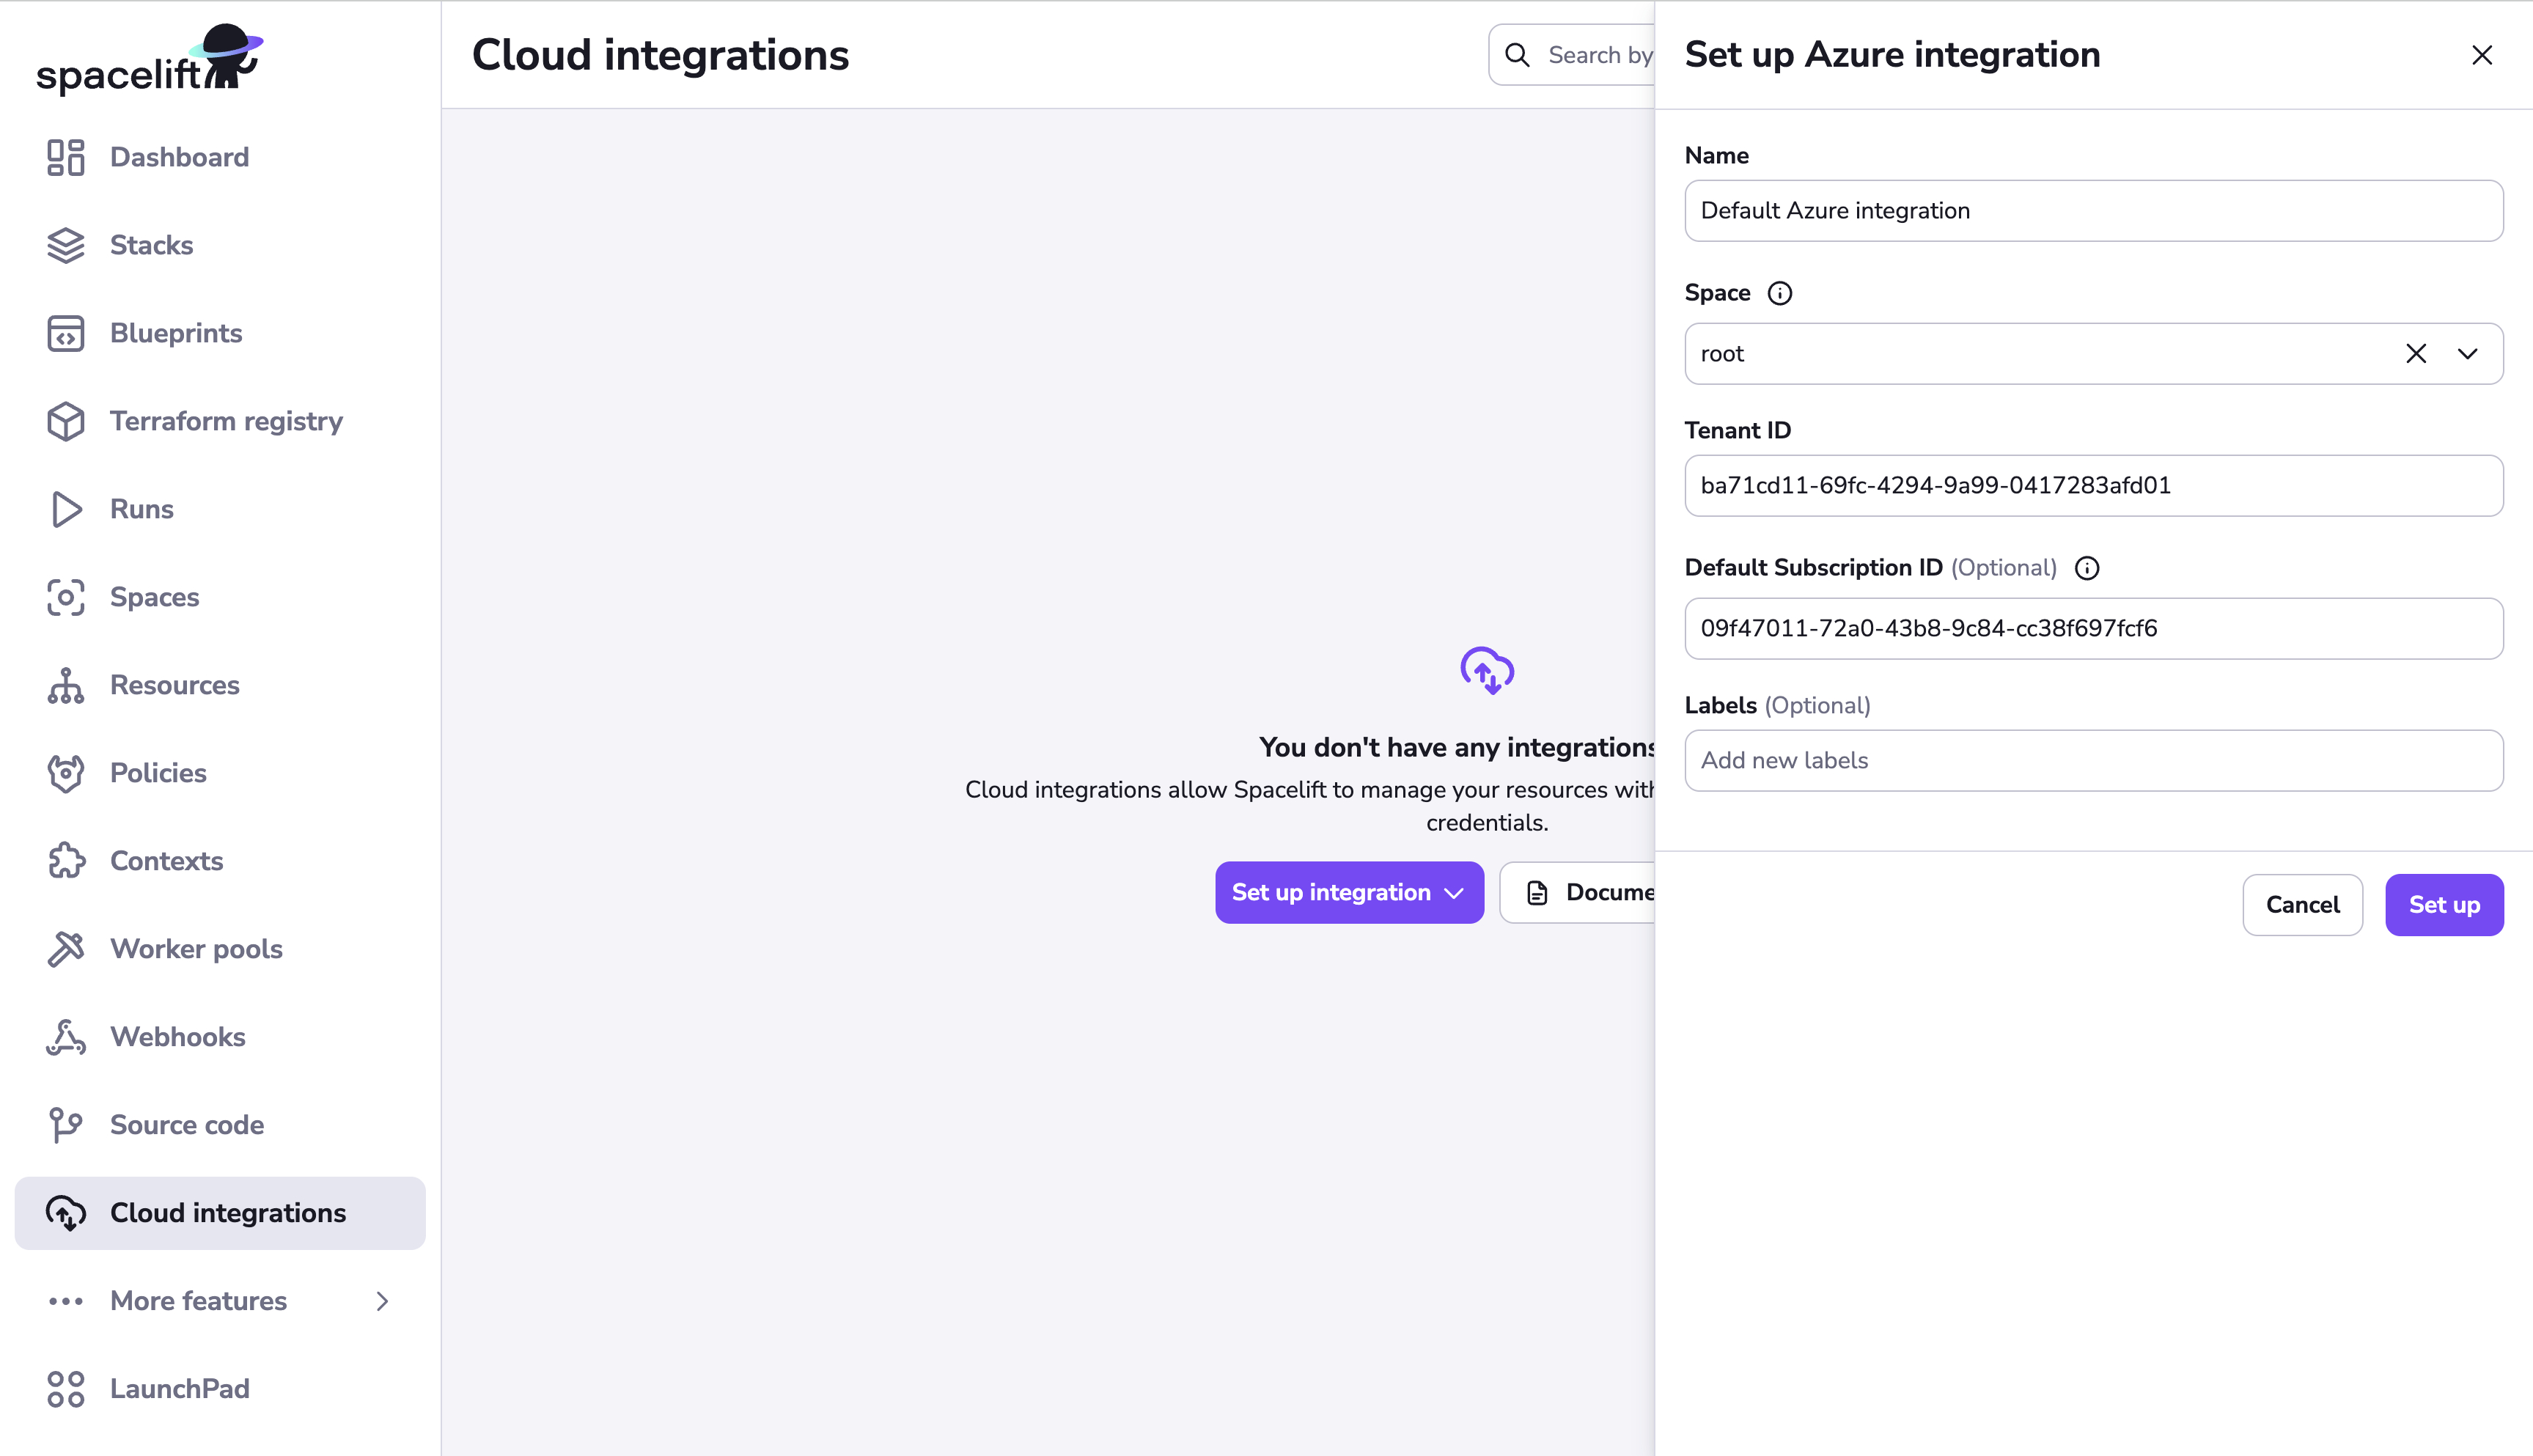Focus the Search by input
Screen dimensions: 2533x1456
pyautogui.click(x=1572, y=55)
